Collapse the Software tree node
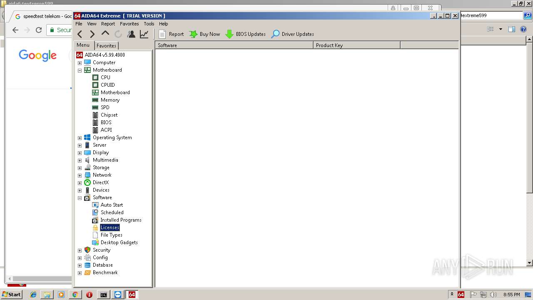 (x=80, y=198)
